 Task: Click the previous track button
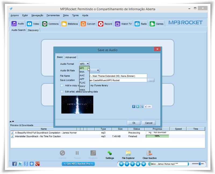coord(121,164)
